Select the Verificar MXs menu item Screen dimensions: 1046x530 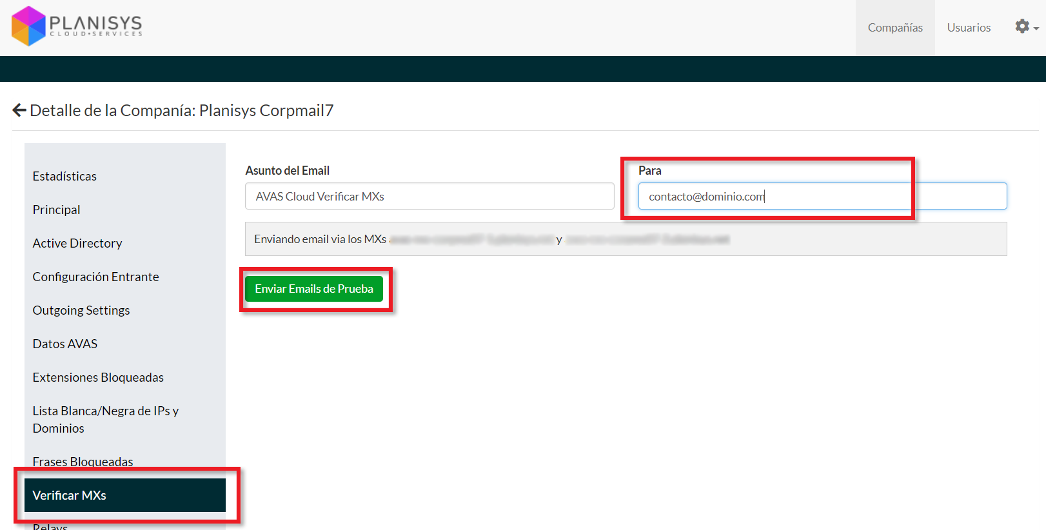pos(125,495)
